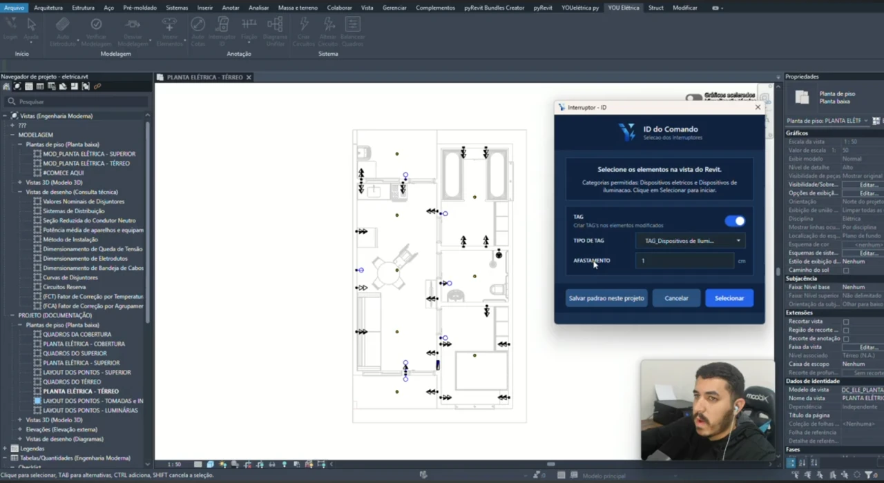Click the Selecionar button
The image size is (884, 483).
coord(729,298)
